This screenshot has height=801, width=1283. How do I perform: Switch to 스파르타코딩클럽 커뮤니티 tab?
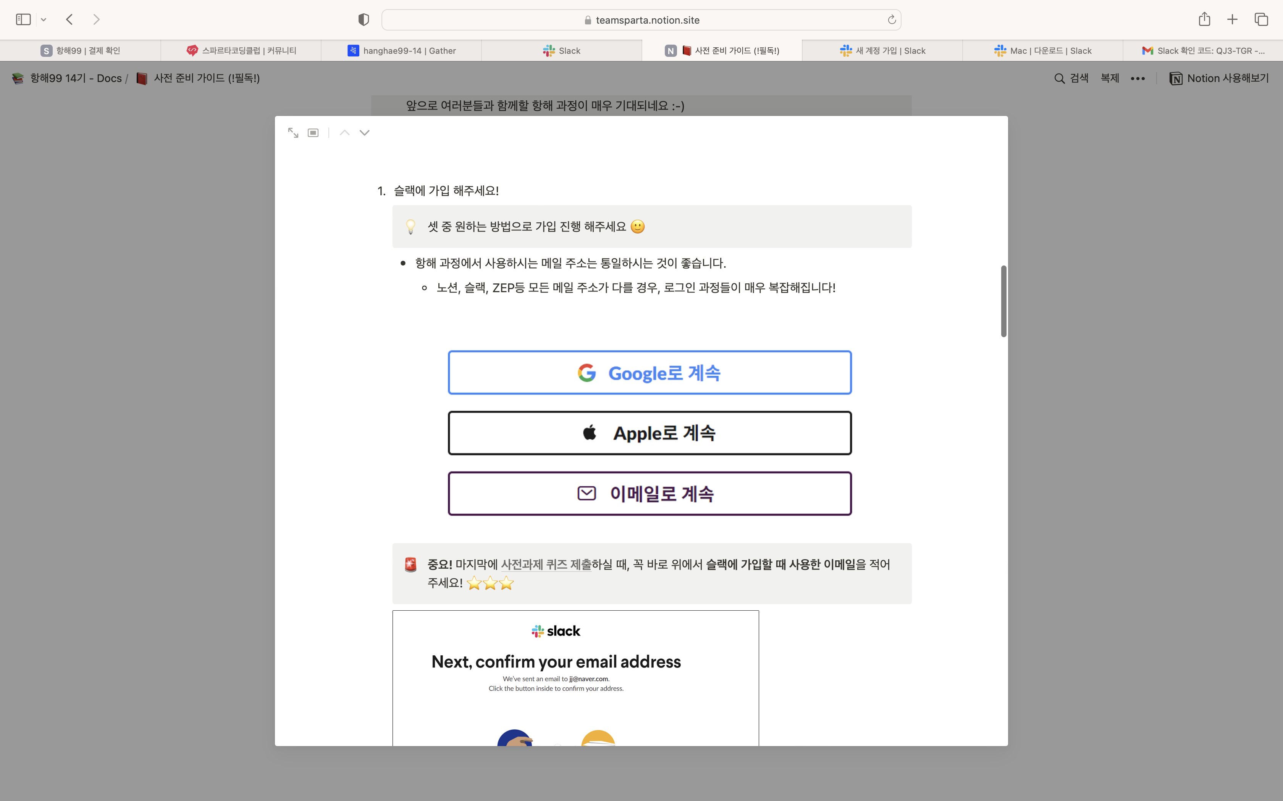tap(241, 50)
